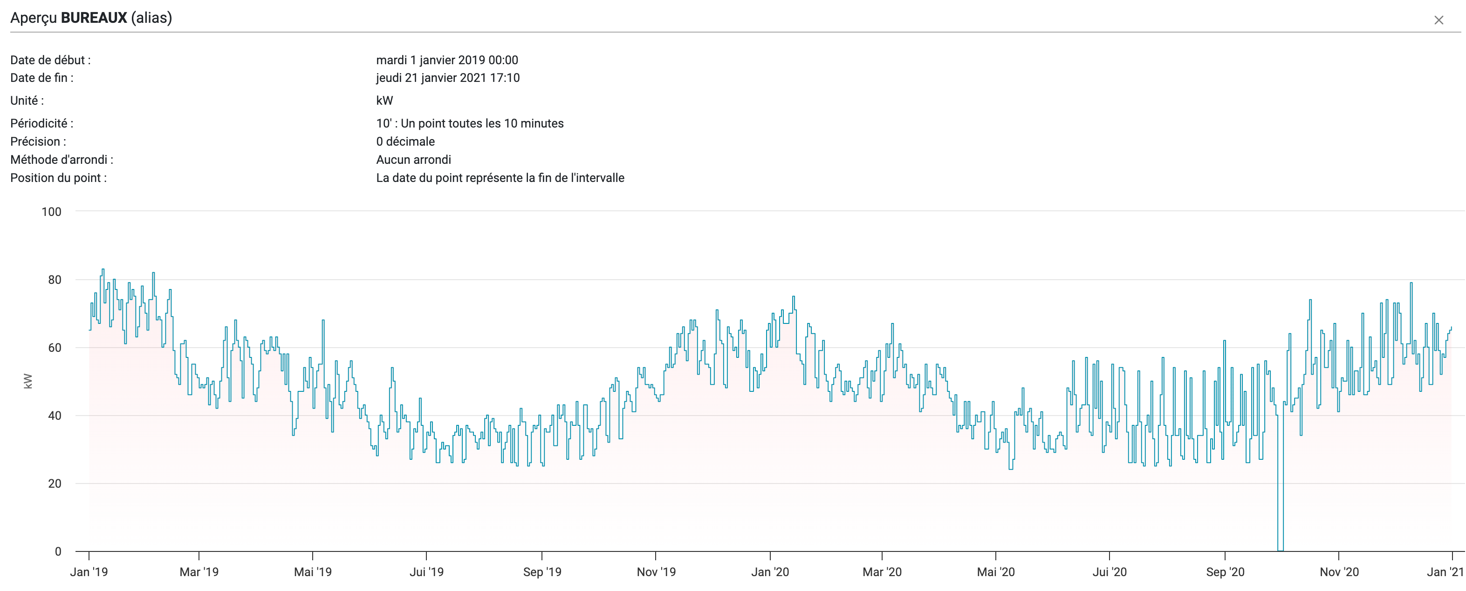Click the Jan '19 x-axis tick label
Screen dimensions: 1466x591
(x=89, y=571)
